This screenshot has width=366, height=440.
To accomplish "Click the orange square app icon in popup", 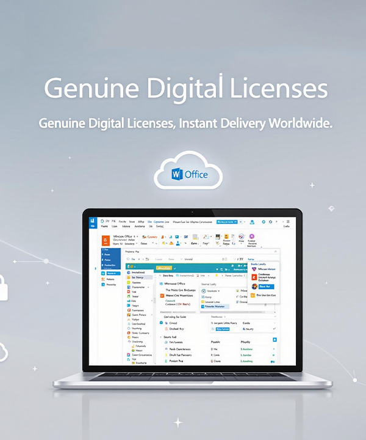I will coord(254,277).
